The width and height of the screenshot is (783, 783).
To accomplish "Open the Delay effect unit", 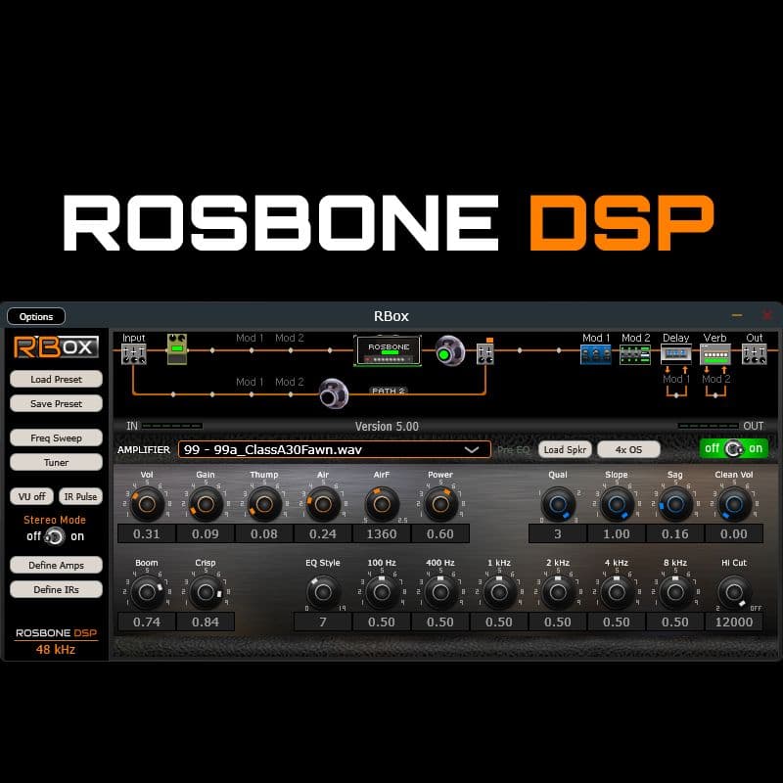I will [x=675, y=354].
